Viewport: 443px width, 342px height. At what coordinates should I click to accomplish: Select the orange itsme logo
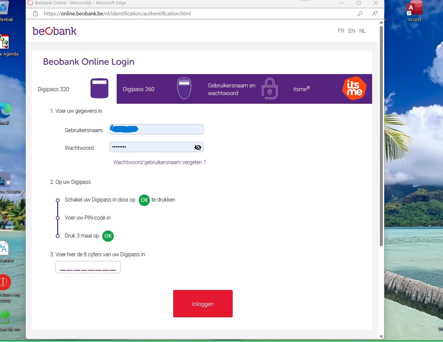pyautogui.click(x=354, y=88)
